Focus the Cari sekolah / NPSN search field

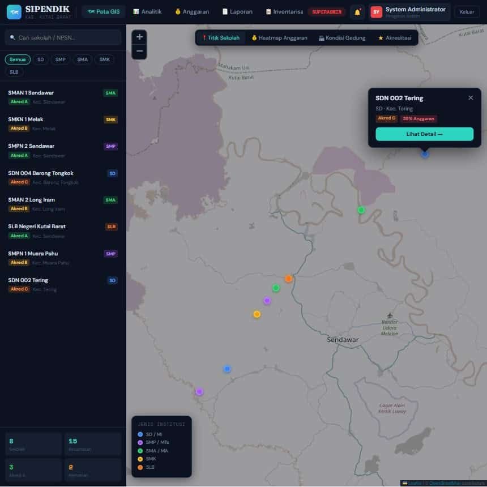tap(63, 37)
